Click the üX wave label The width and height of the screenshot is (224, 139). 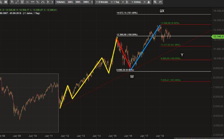(162, 11)
